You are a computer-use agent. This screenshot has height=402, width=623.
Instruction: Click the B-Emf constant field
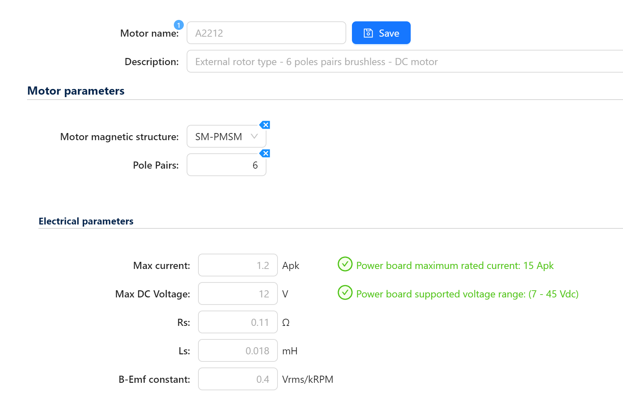tap(238, 379)
